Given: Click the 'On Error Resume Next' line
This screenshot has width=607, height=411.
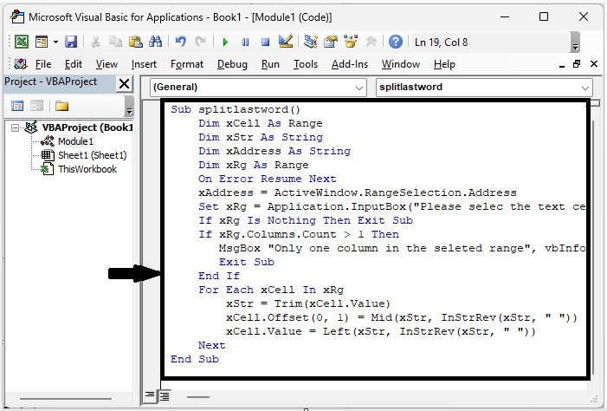Looking at the screenshot, I should point(267,179).
